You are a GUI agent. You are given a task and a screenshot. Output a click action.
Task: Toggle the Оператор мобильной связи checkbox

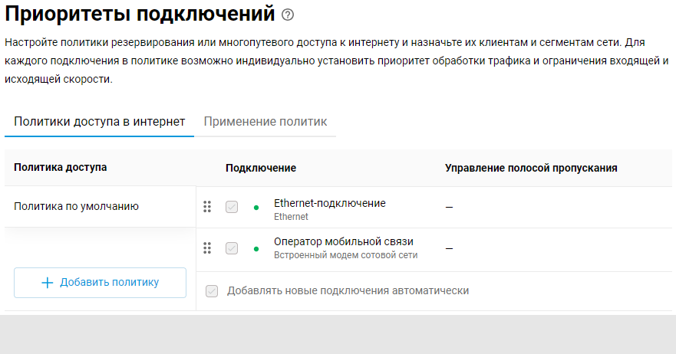[x=232, y=248]
